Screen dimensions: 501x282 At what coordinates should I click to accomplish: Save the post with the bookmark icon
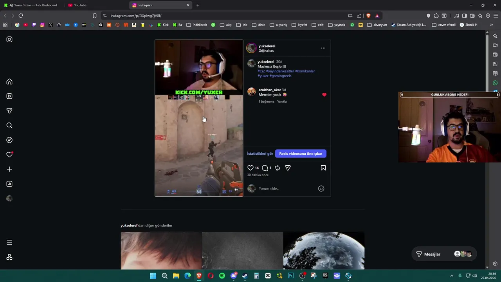[x=323, y=168]
